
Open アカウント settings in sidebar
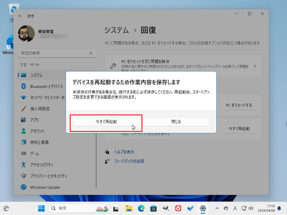[42, 131]
